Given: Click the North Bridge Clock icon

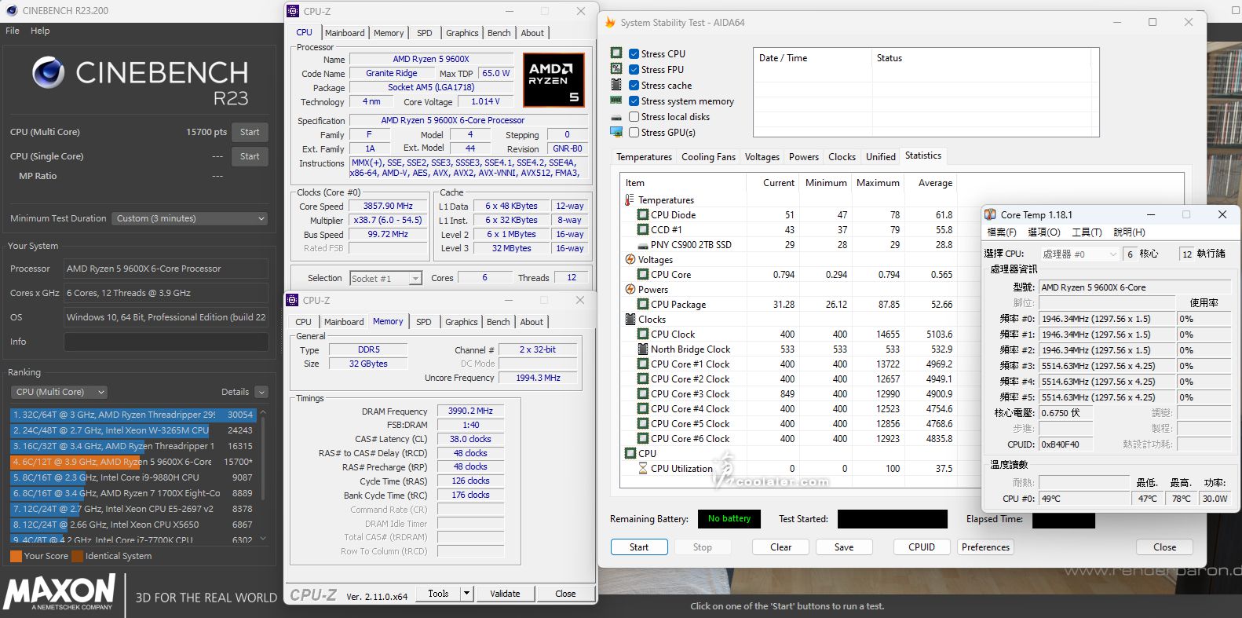Looking at the screenshot, I should (643, 349).
